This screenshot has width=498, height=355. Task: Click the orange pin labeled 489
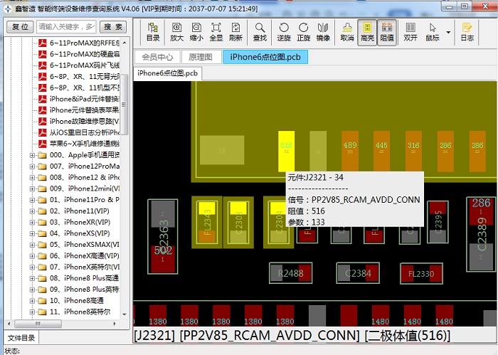tap(350, 152)
